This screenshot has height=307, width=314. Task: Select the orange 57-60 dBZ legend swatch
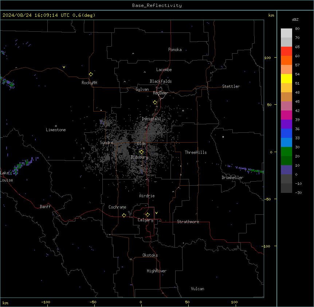click(x=286, y=60)
